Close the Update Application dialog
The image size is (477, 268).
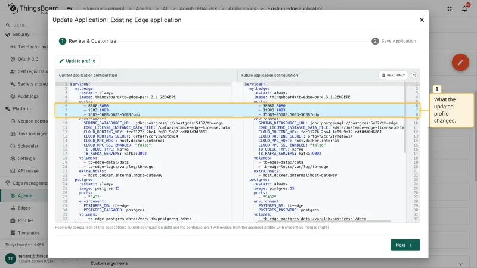pos(422,20)
